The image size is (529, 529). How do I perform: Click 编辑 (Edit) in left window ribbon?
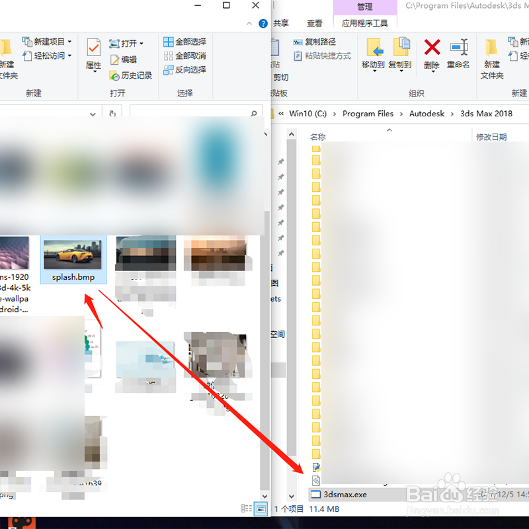124,60
